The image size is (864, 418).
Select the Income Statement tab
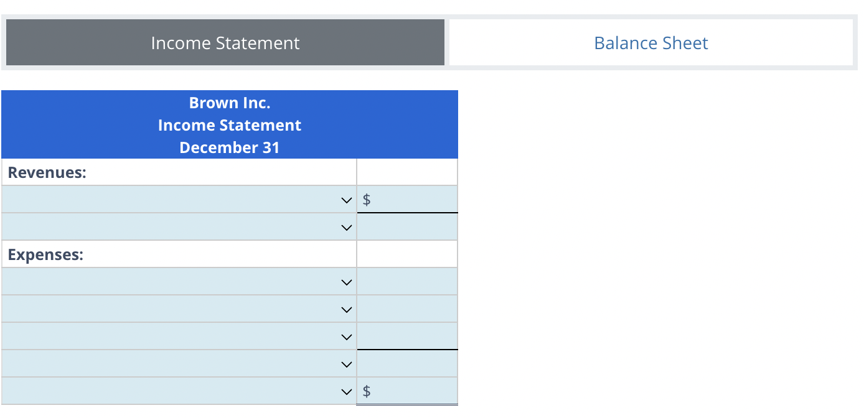click(x=225, y=43)
